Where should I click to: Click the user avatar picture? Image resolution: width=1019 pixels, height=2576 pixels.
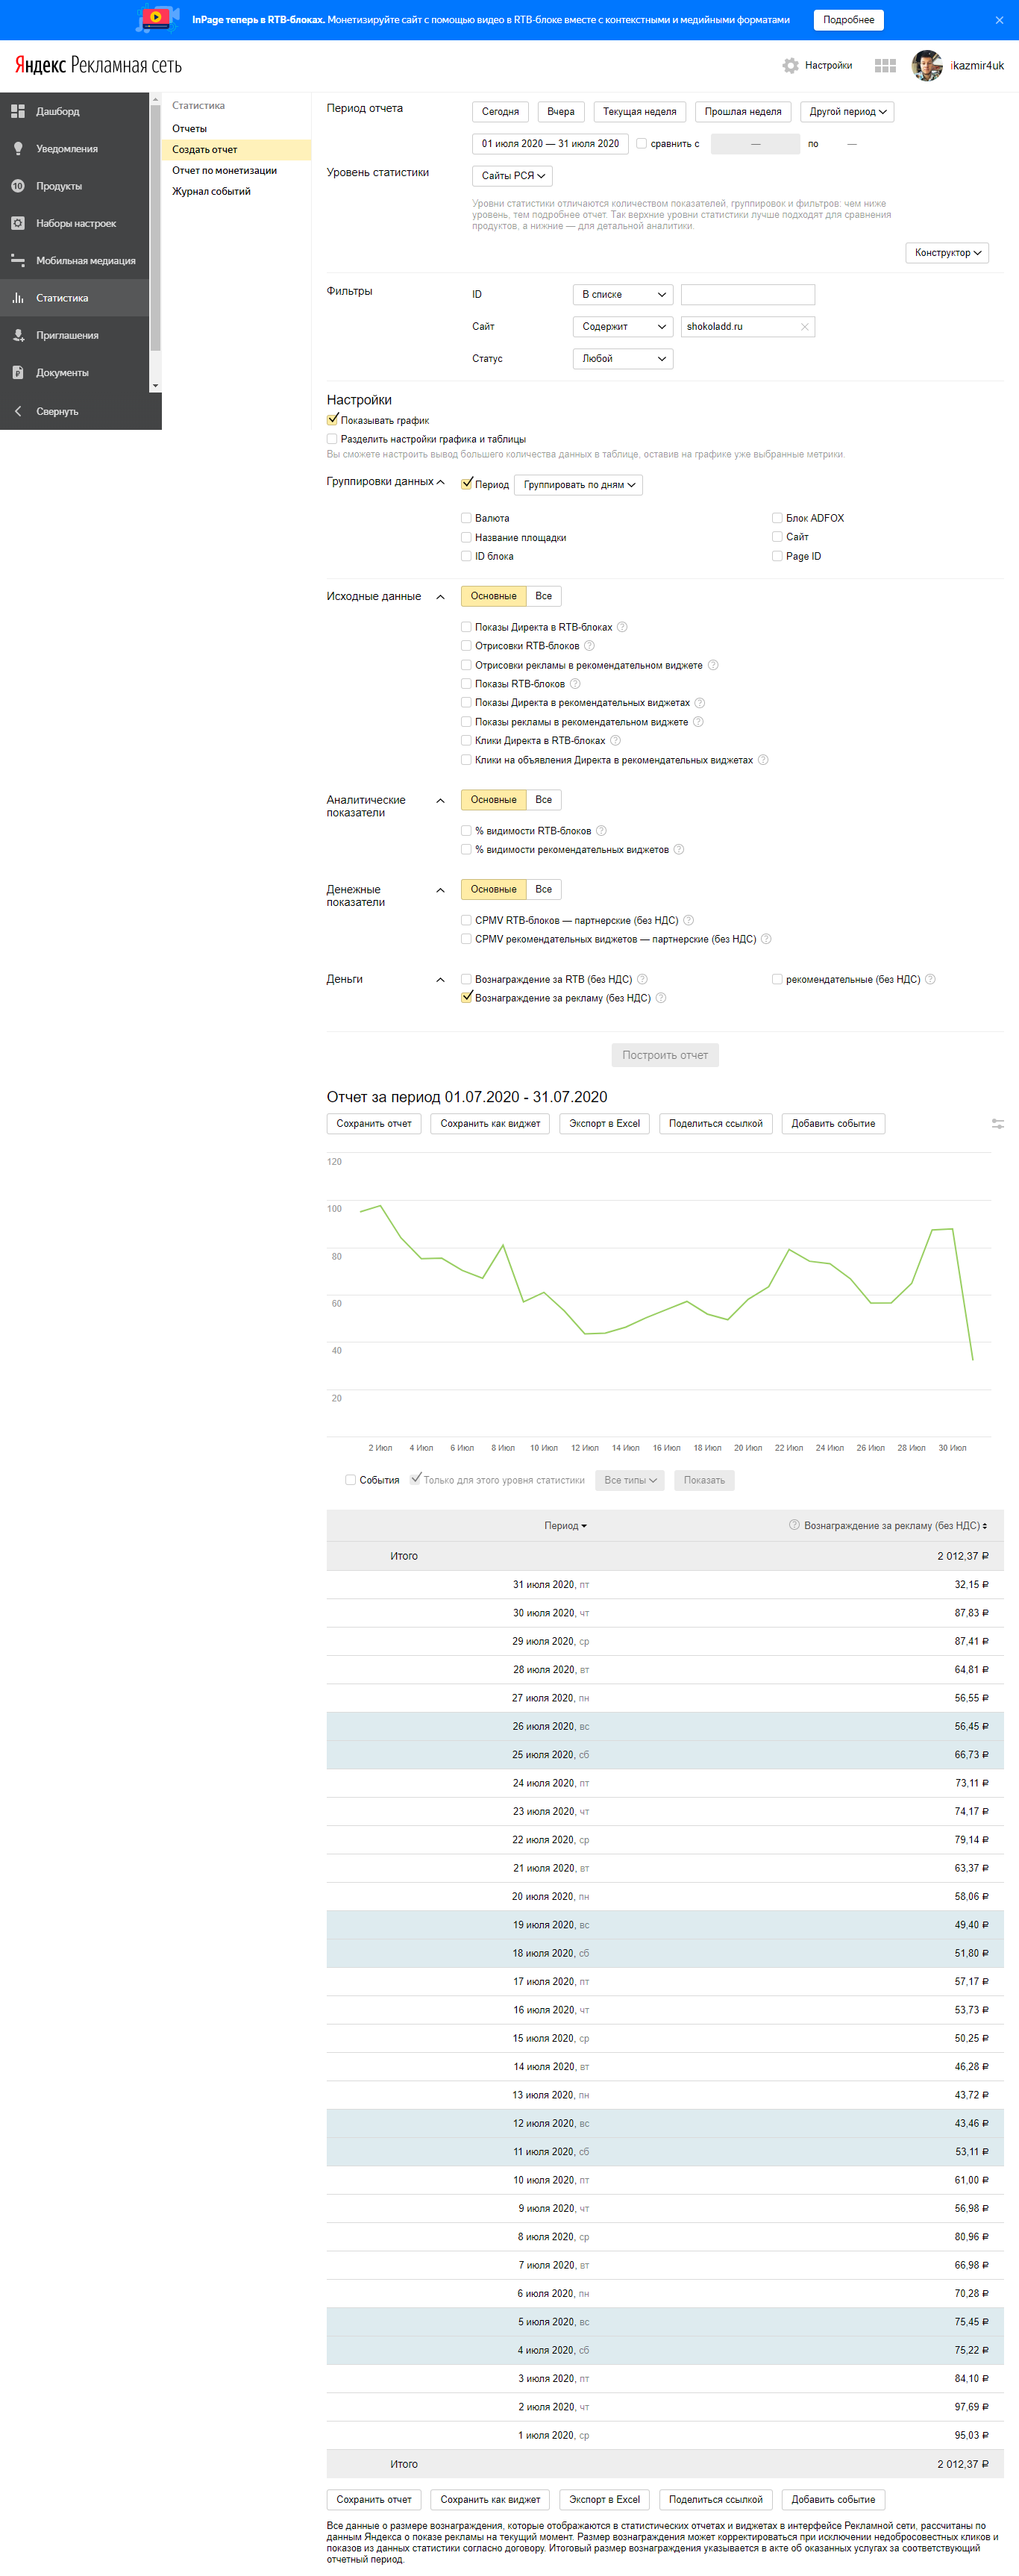[927, 66]
